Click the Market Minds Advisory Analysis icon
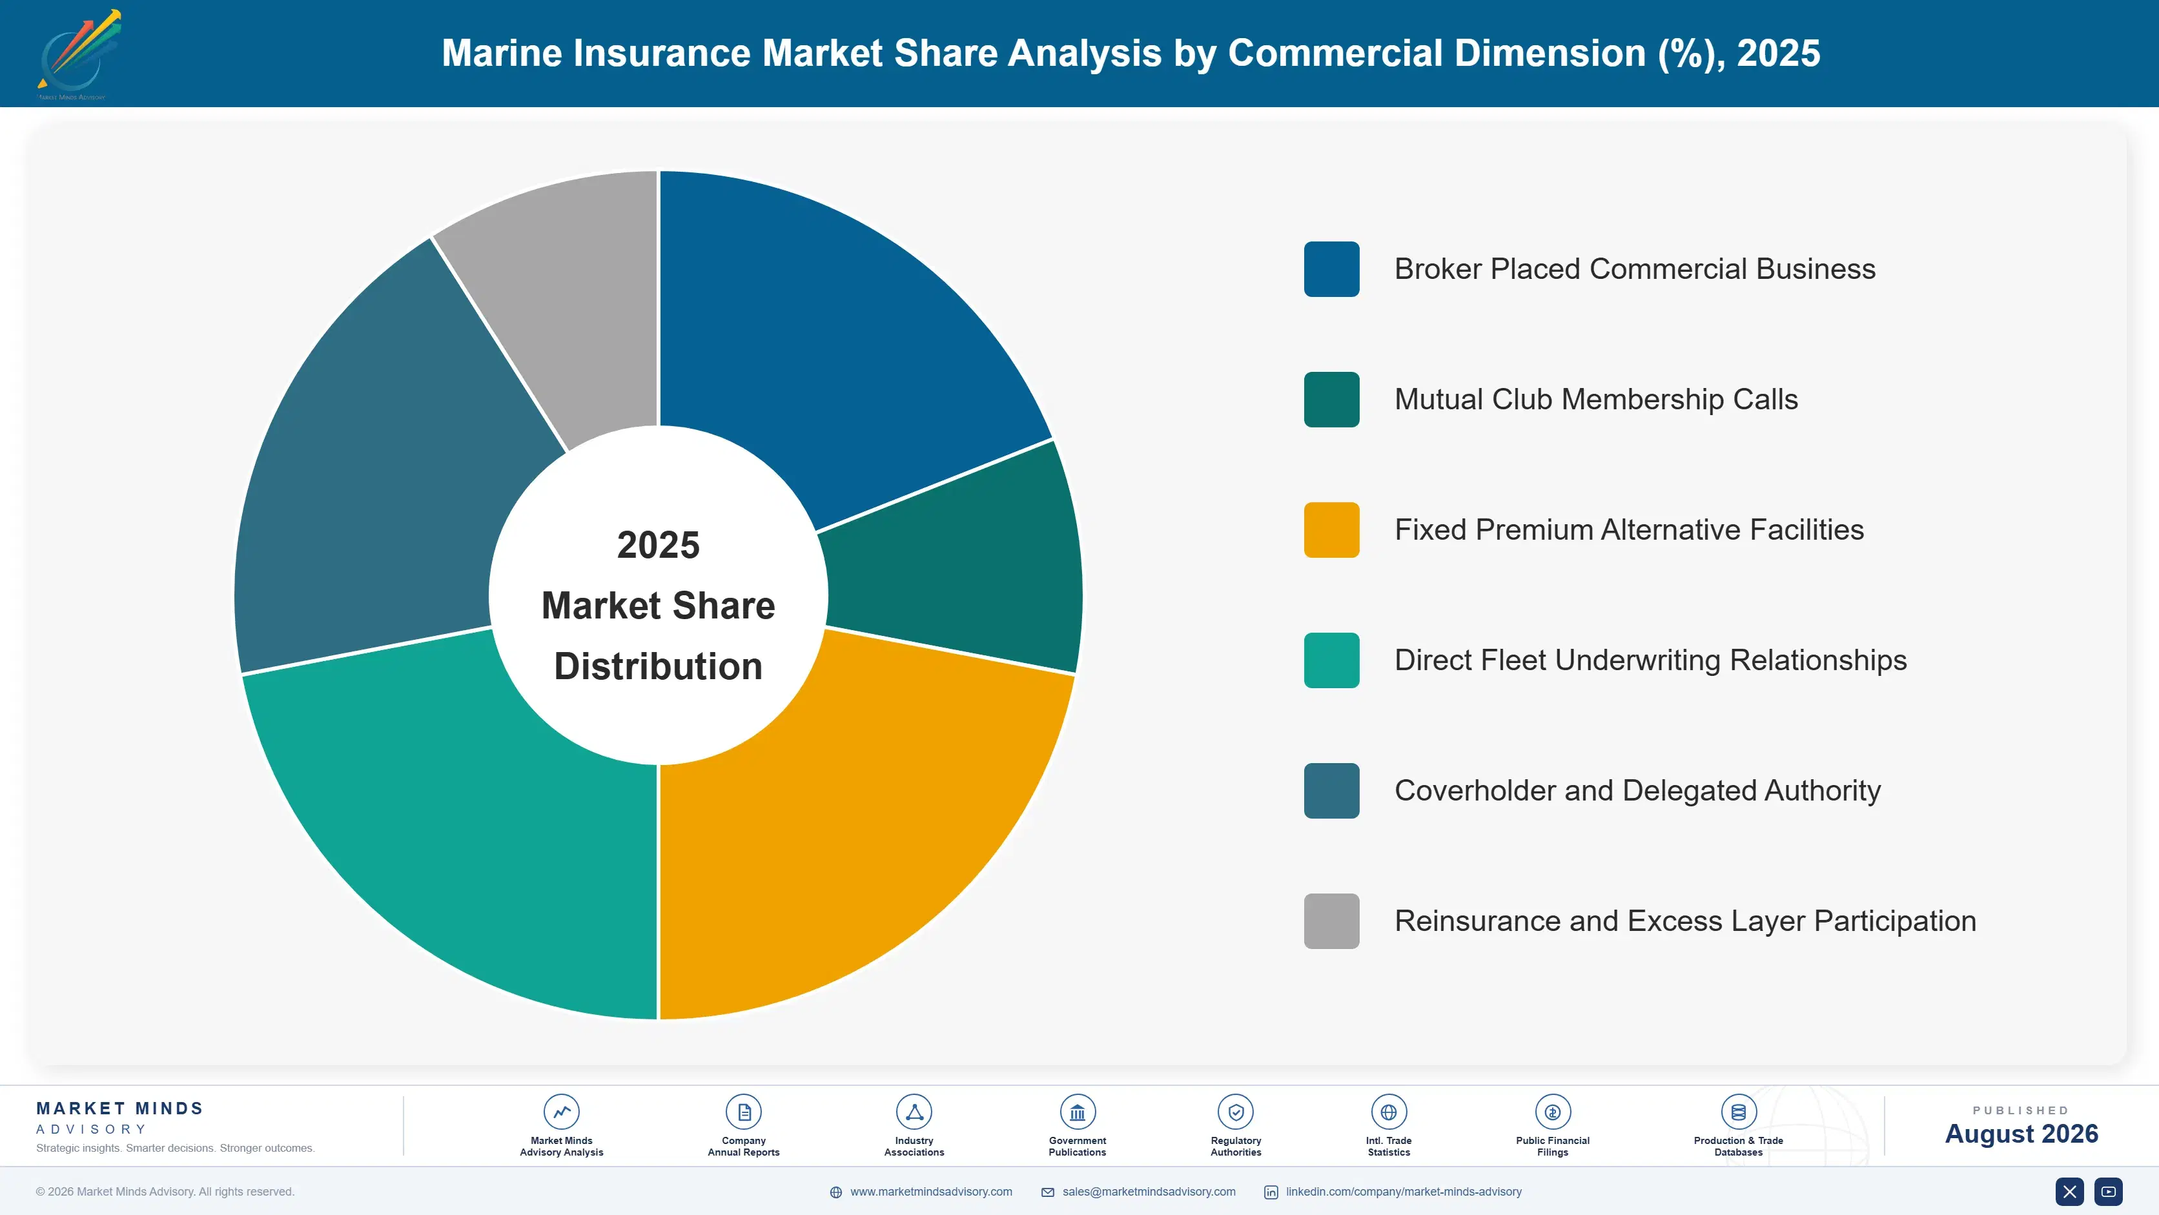 pyautogui.click(x=562, y=1112)
